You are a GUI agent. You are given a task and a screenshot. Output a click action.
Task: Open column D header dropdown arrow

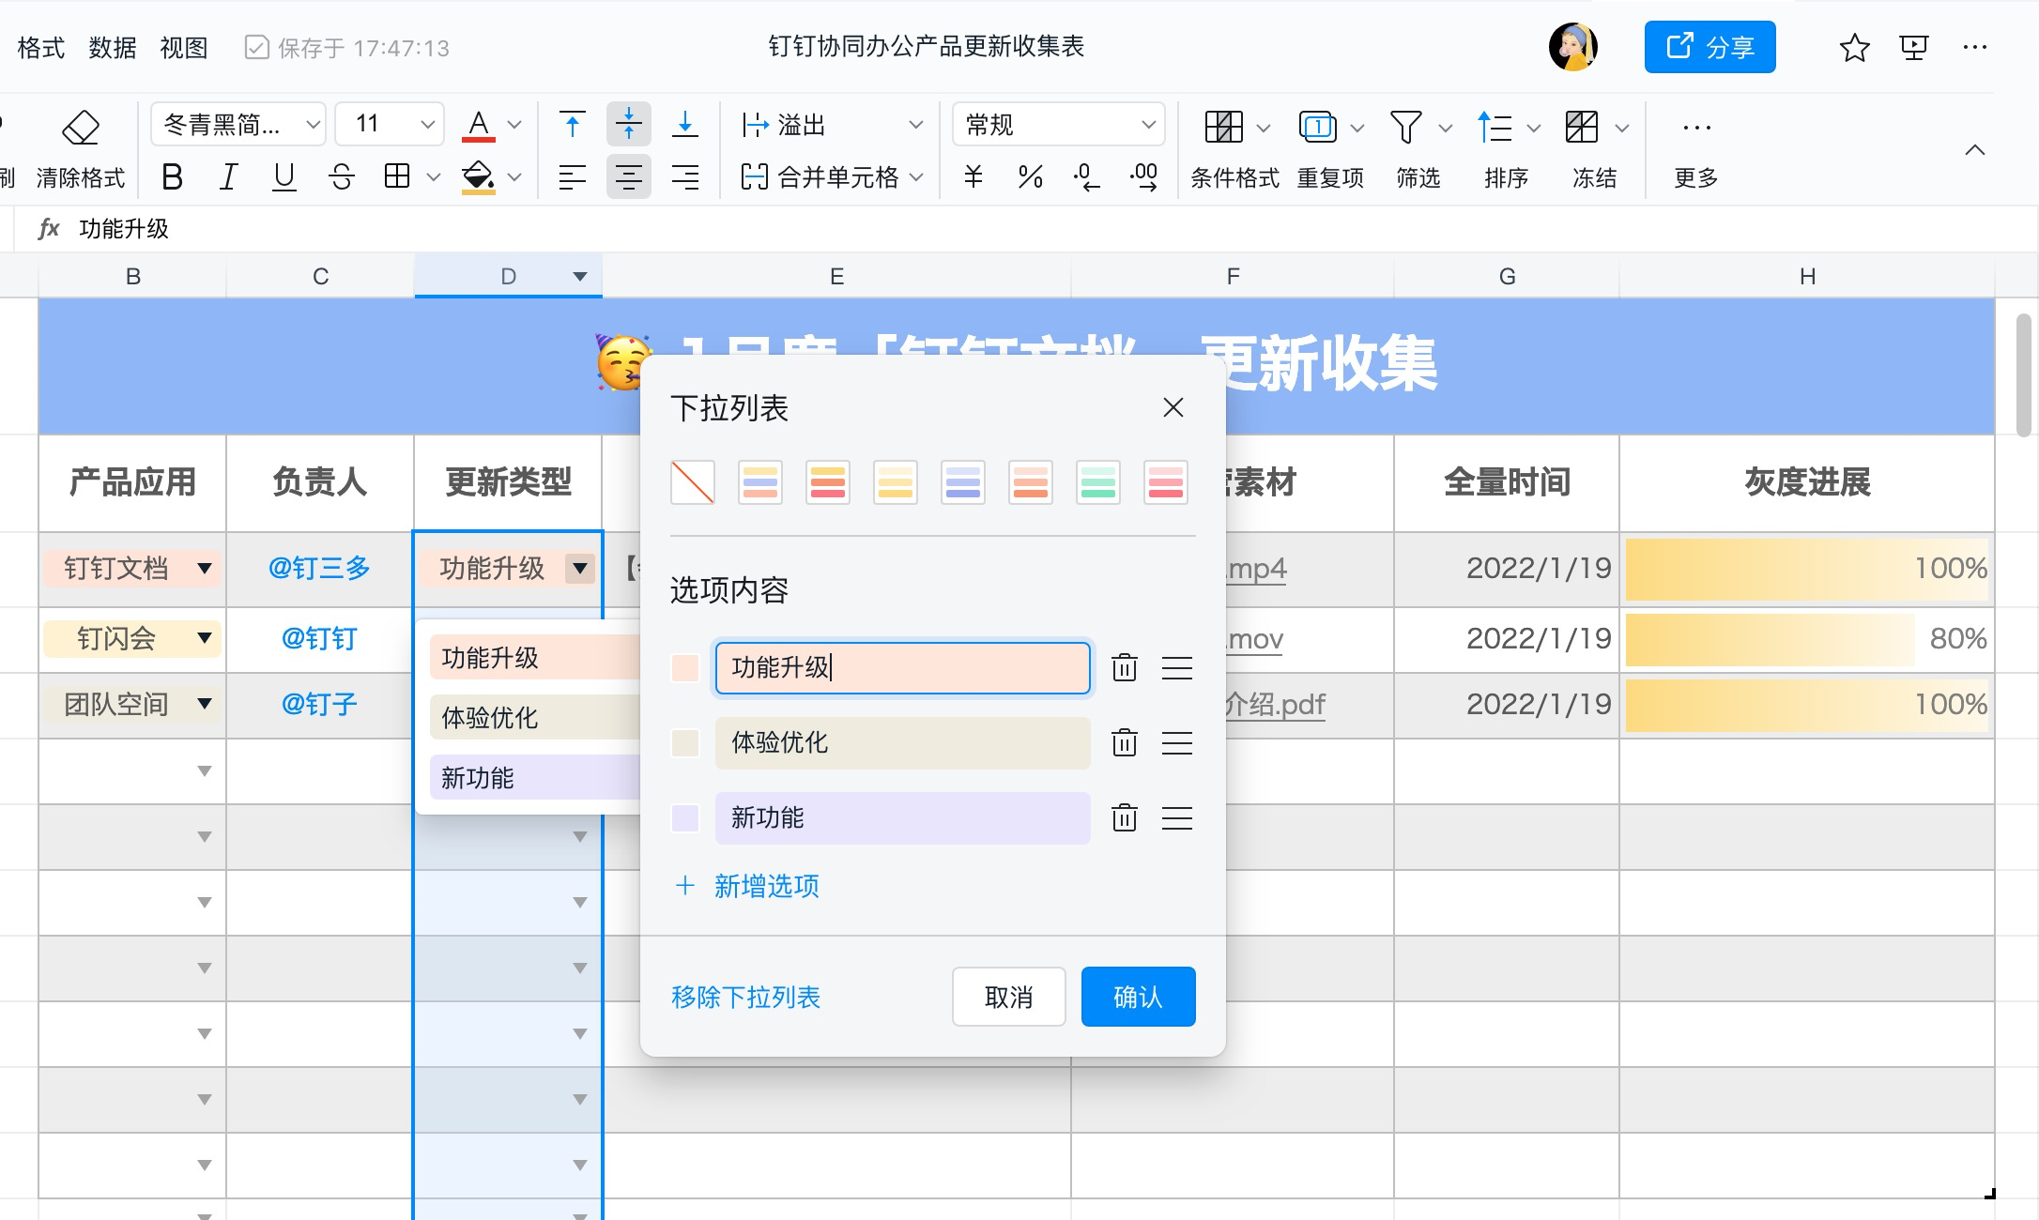pos(579,275)
